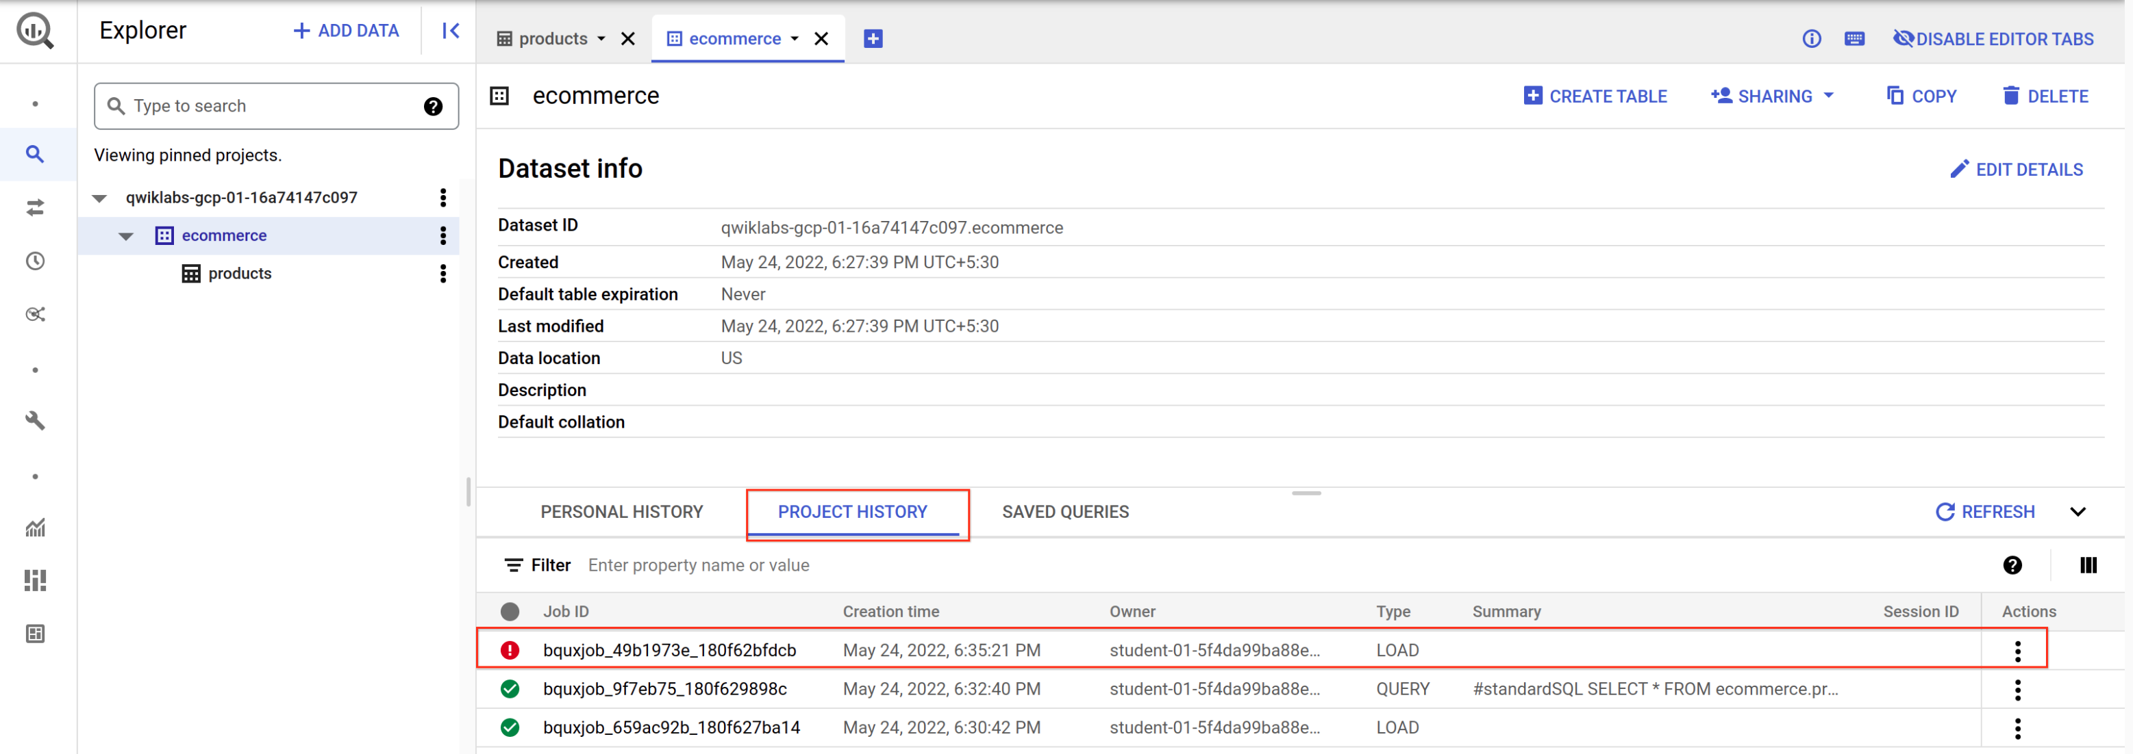Switch to the SAVED QUERIES tab
2133x754 pixels.
(x=1066, y=512)
